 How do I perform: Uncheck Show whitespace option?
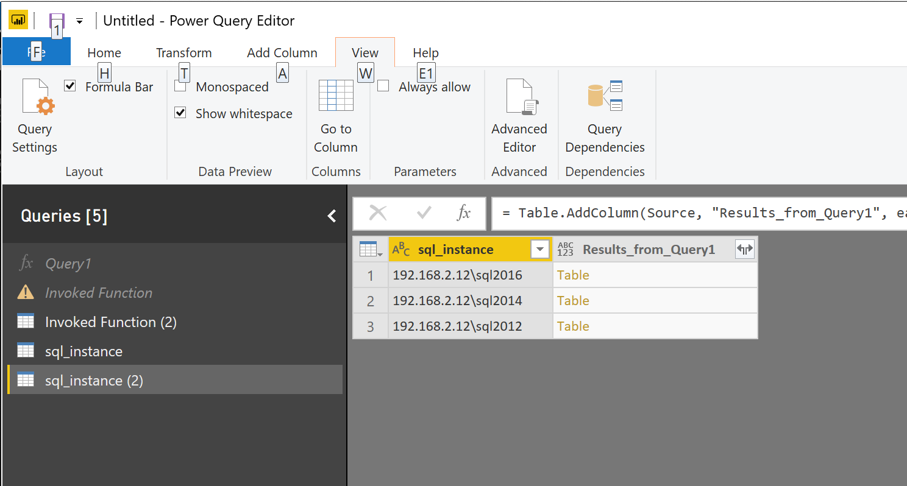pyautogui.click(x=180, y=113)
